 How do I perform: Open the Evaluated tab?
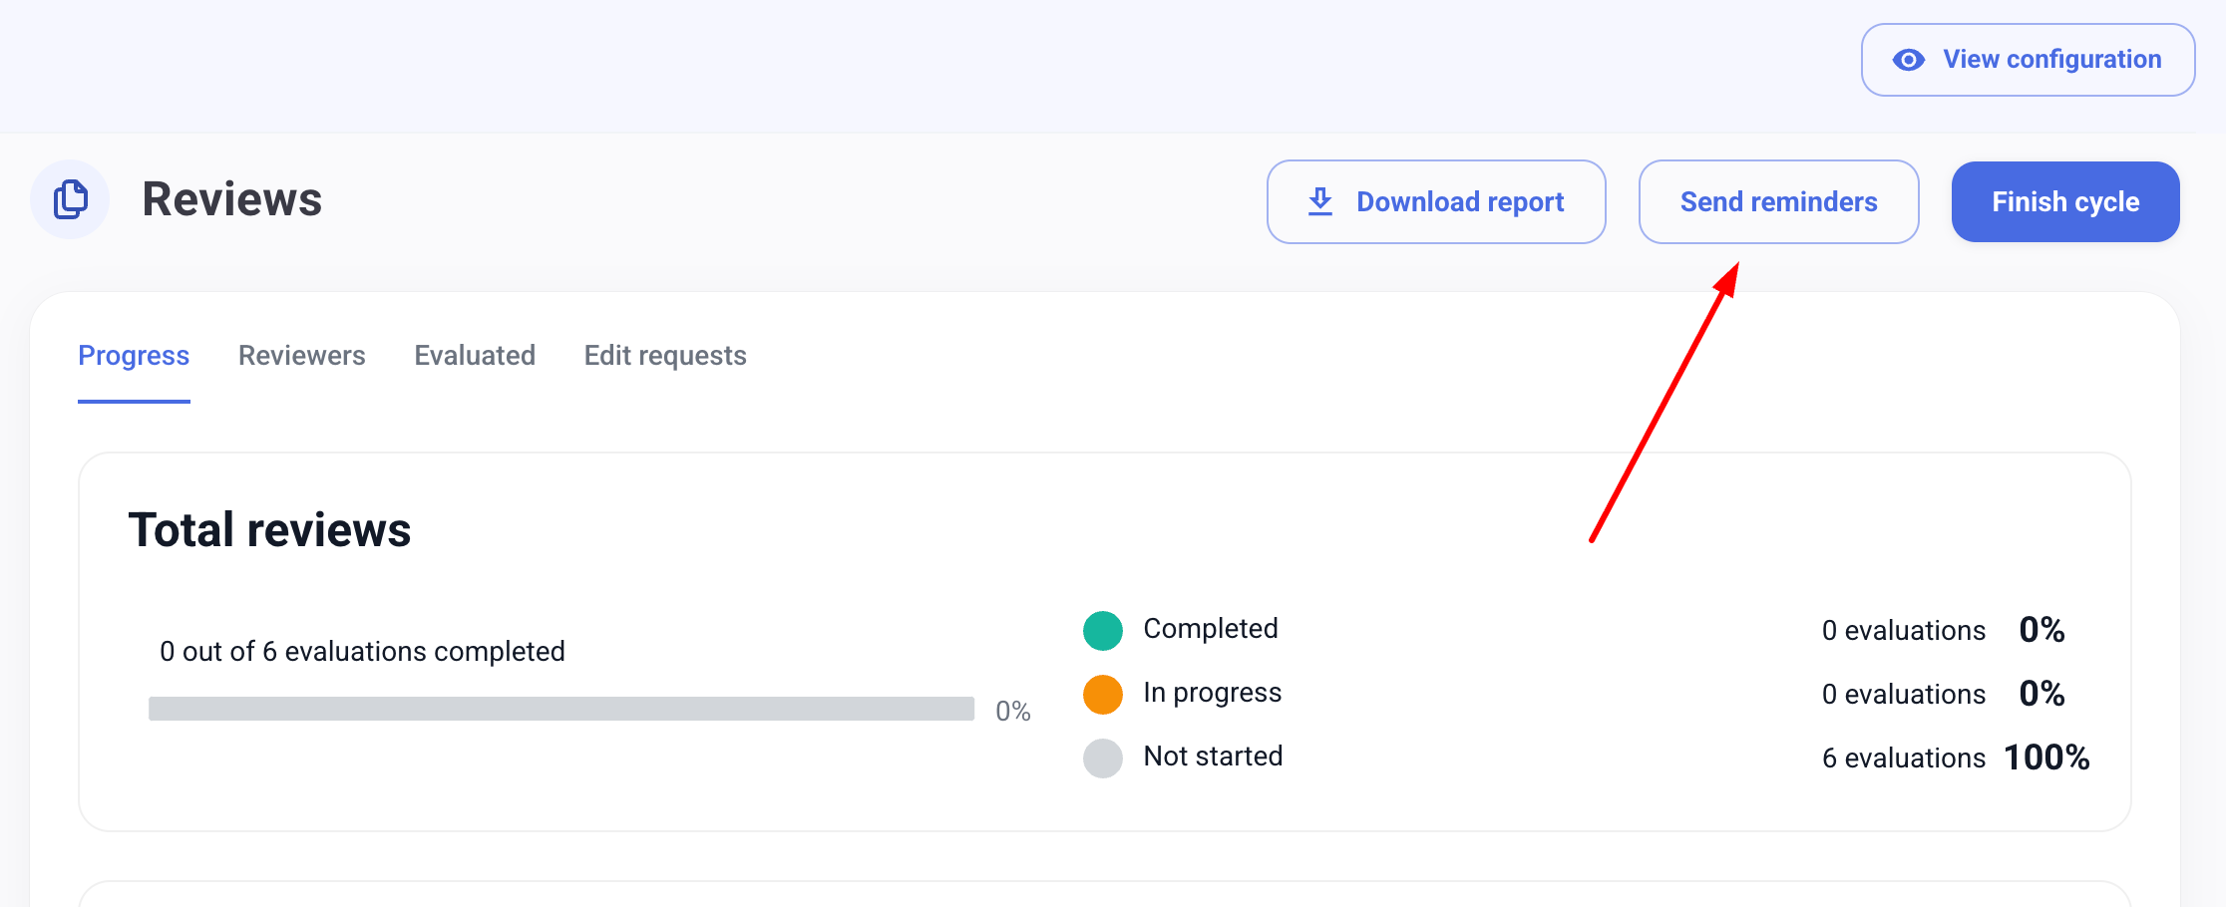(475, 356)
